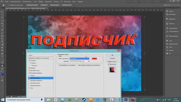Select the Move tool
The image size is (181, 102).
pyautogui.click(x=2, y=12)
